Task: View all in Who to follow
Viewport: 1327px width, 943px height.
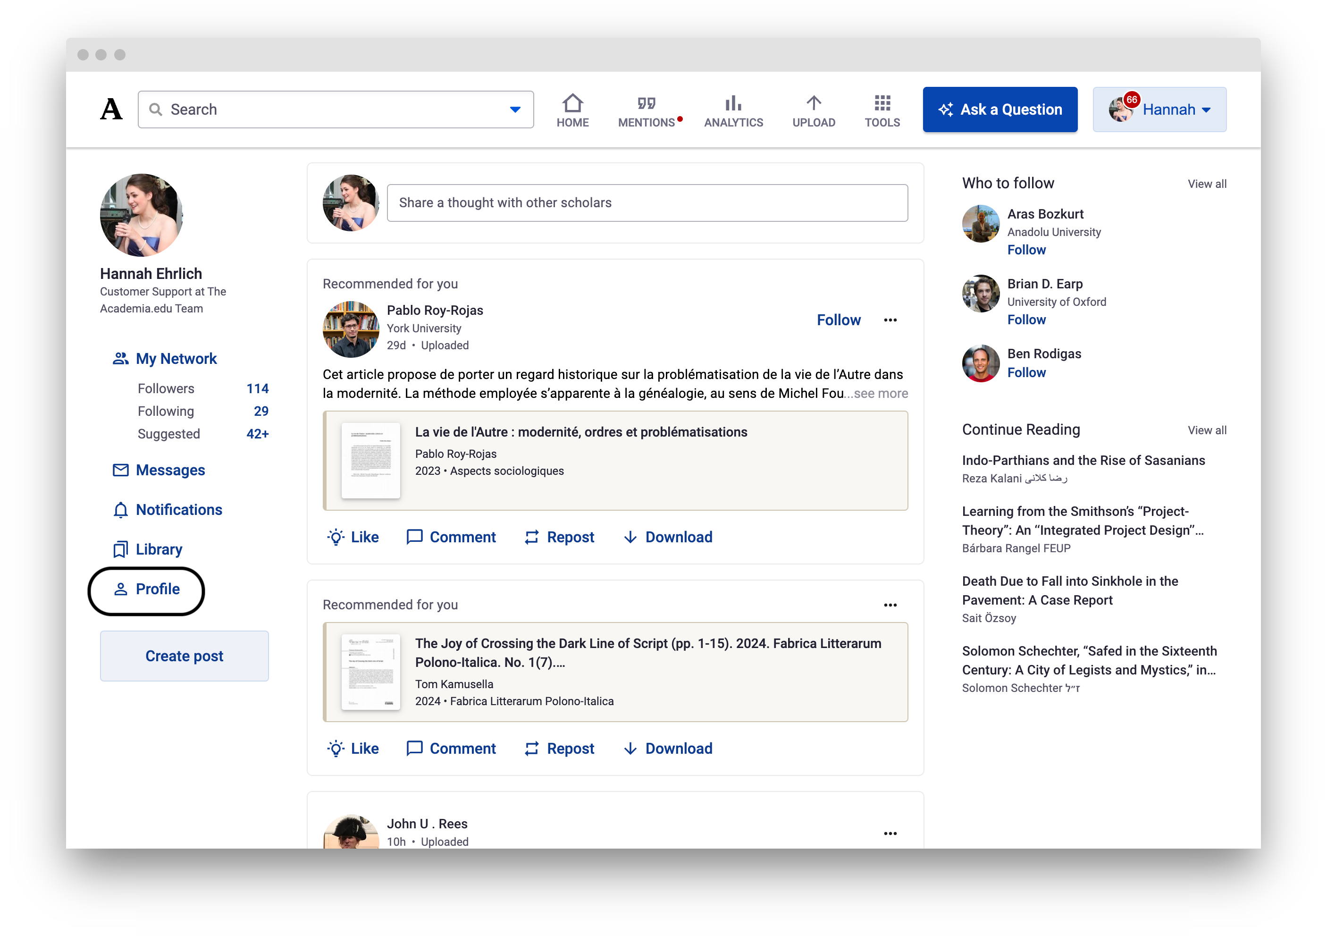Action: click(1207, 184)
